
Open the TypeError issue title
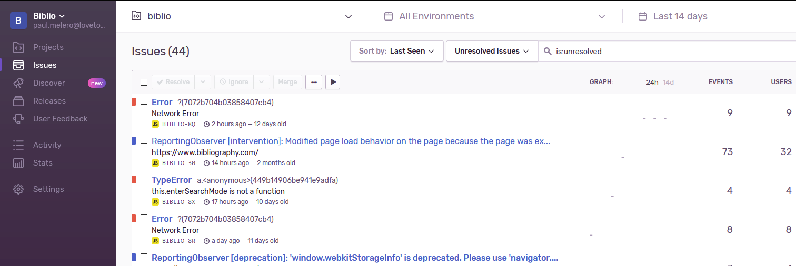coord(172,180)
